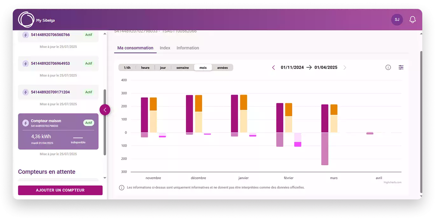
Task: Click the mars negative bar in chart
Action: [325, 149]
